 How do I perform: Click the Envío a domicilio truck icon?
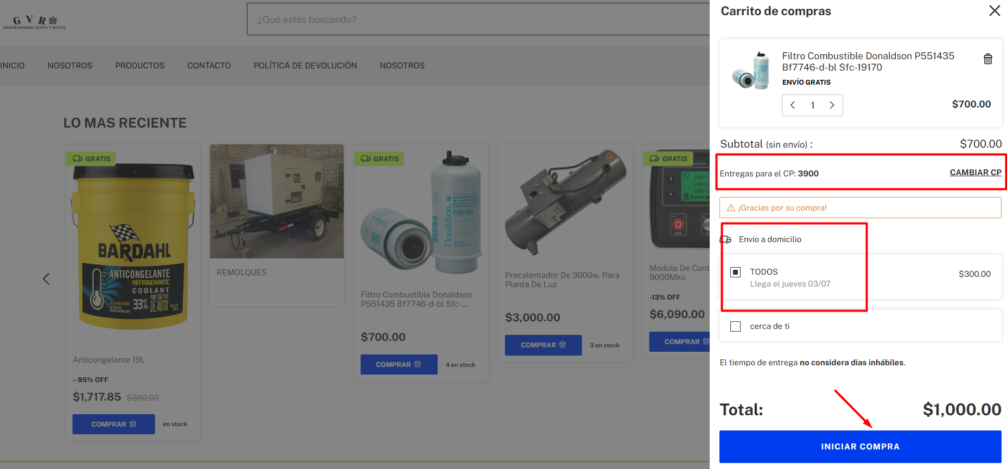[725, 239]
